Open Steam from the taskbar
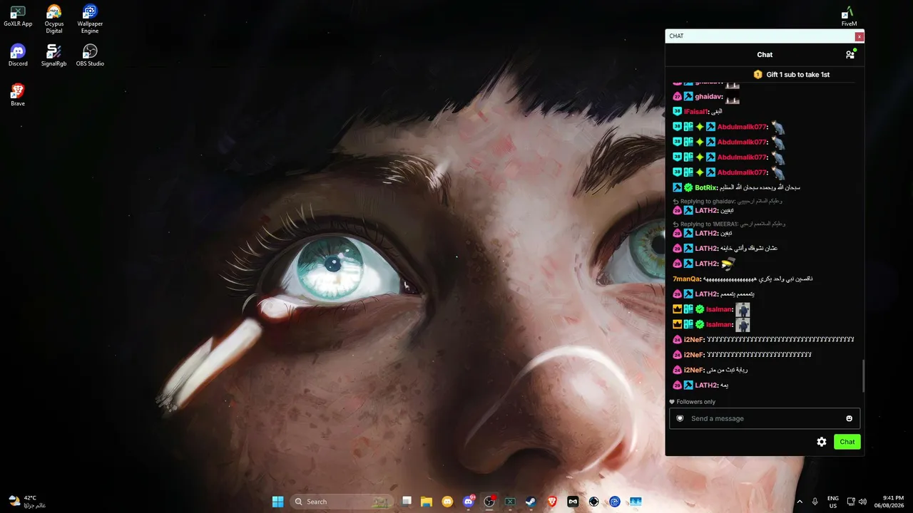This screenshot has height=513, width=913. 531,502
